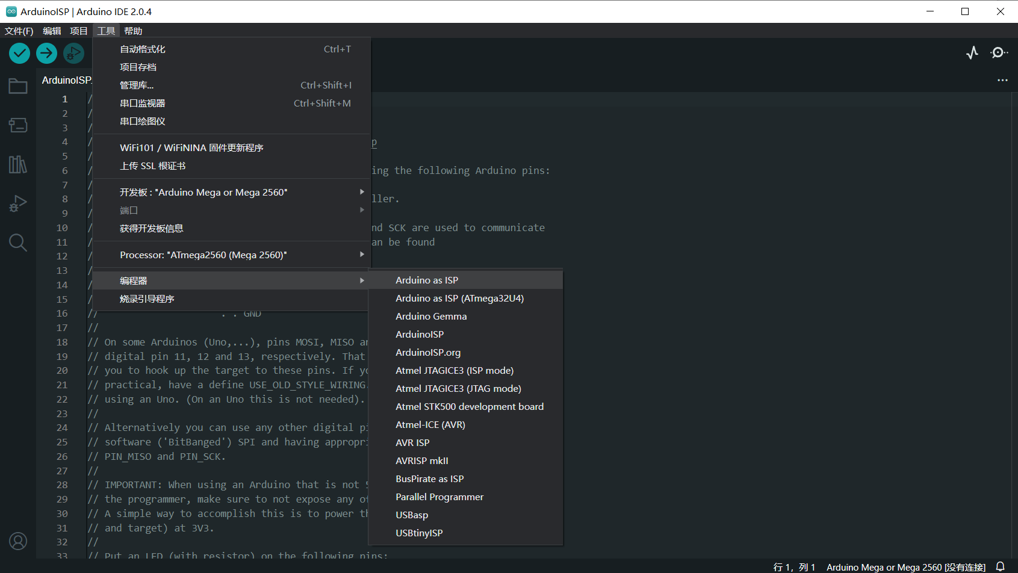Open the Serial Plotter waveform icon
The image size is (1018, 573).
972,53
